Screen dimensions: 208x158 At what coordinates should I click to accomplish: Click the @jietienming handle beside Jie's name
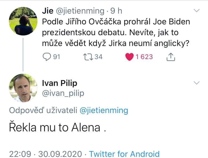(80, 11)
